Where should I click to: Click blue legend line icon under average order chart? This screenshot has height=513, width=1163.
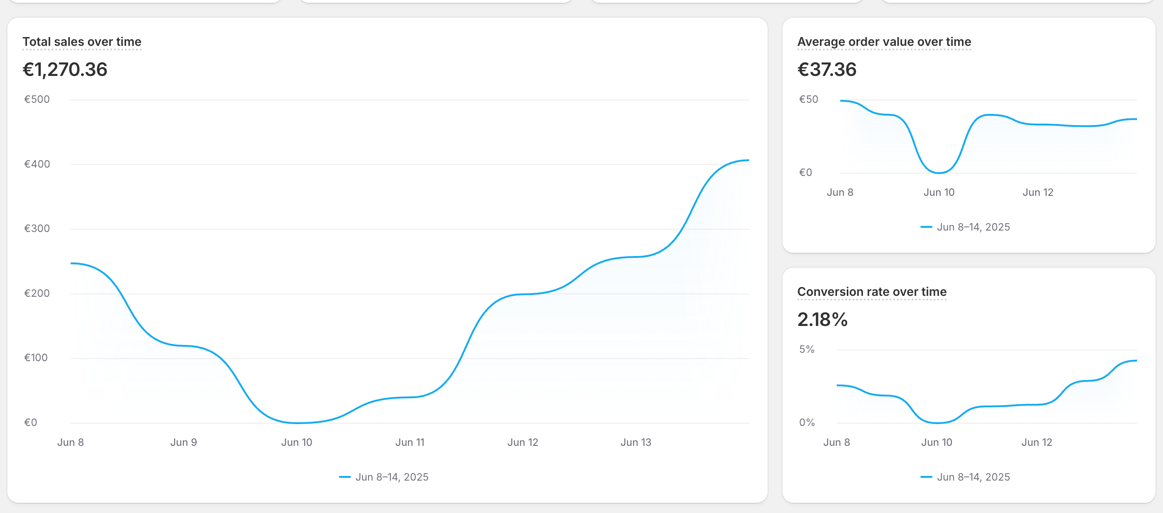click(926, 227)
